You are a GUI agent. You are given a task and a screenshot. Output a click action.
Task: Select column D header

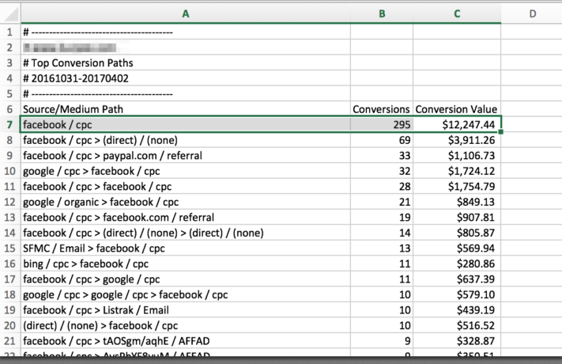(x=531, y=13)
